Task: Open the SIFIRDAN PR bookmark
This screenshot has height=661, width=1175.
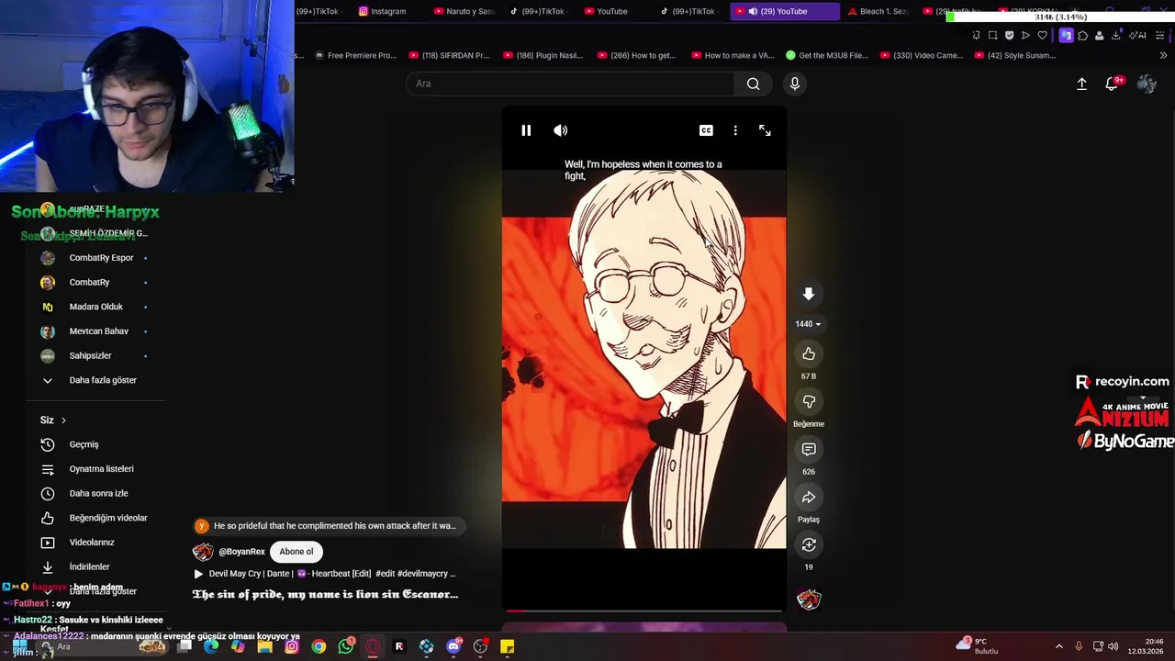Action: pyautogui.click(x=449, y=55)
